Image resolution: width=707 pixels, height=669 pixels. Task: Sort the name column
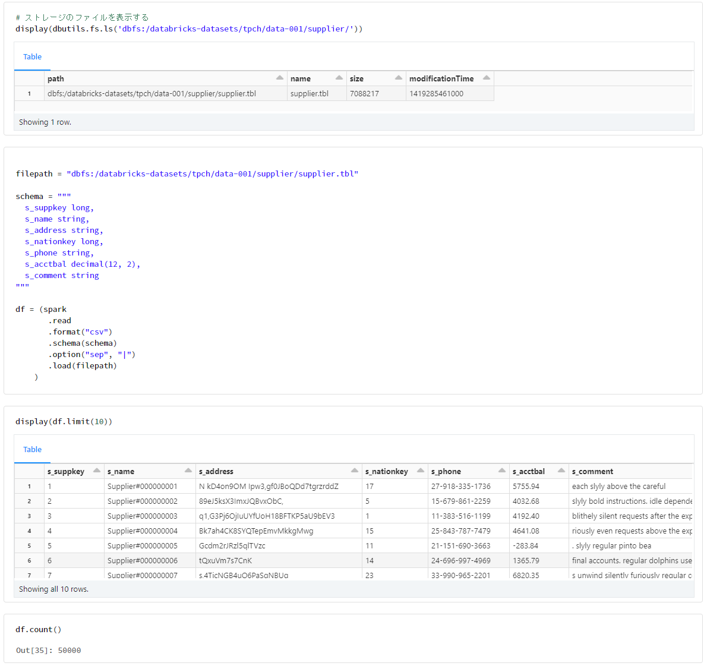point(339,77)
